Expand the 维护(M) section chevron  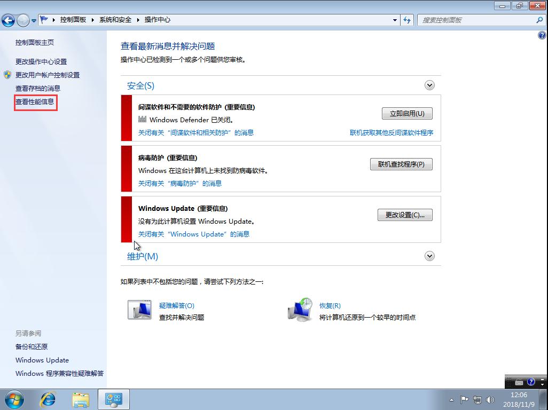(x=429, y=256)
